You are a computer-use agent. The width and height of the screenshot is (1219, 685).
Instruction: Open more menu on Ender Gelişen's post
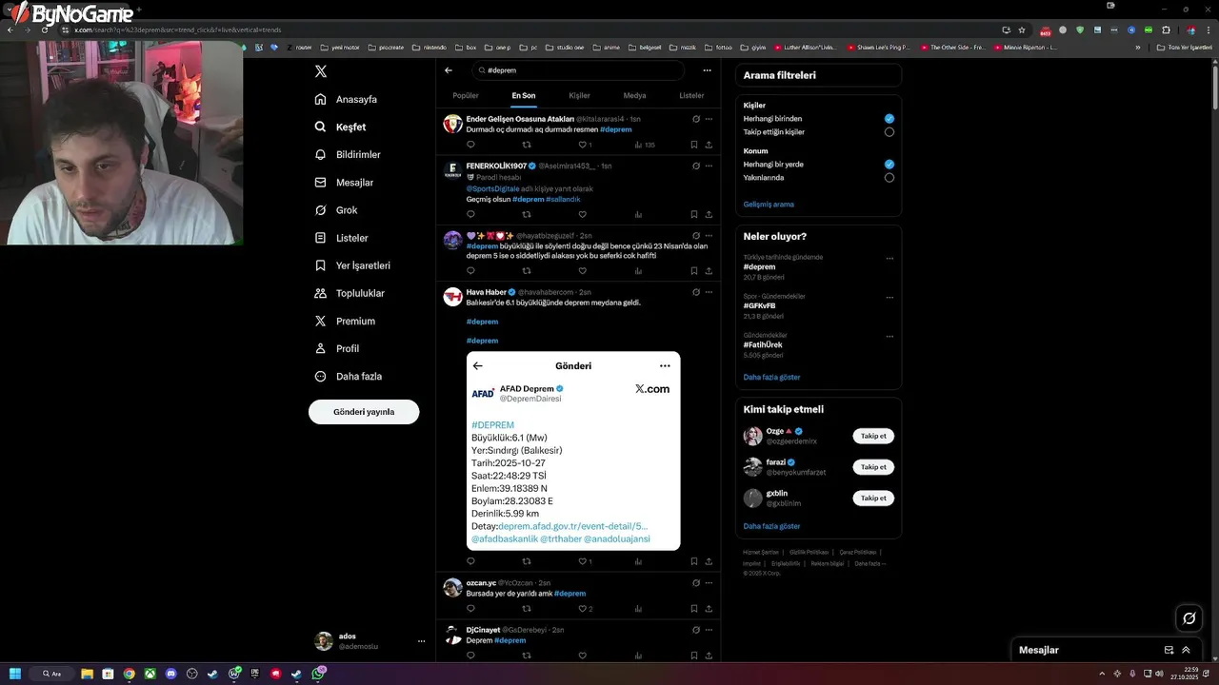tap(709, 119)
